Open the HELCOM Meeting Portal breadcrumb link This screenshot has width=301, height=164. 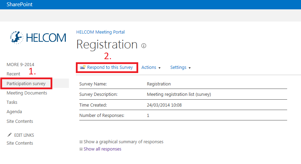[100, 32]
